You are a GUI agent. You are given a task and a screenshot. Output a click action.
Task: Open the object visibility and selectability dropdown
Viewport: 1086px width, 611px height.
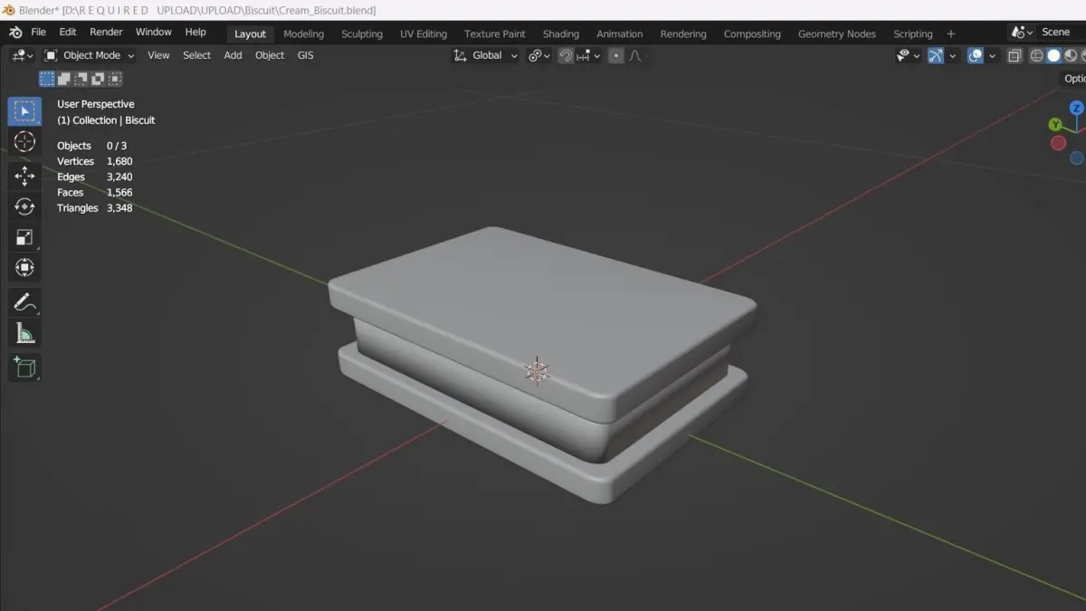pos(908,55)
